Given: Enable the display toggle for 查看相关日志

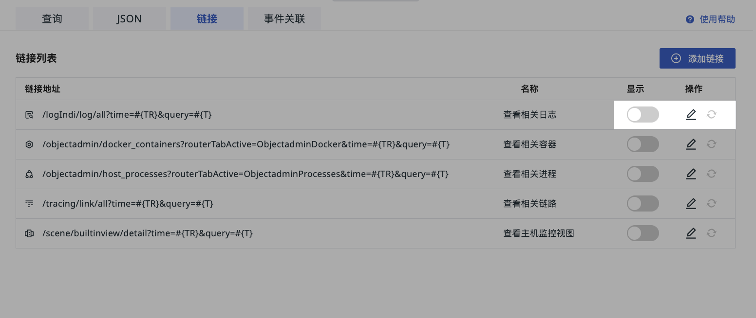Looking at the screenshot, I should click(x=643, y=115).
